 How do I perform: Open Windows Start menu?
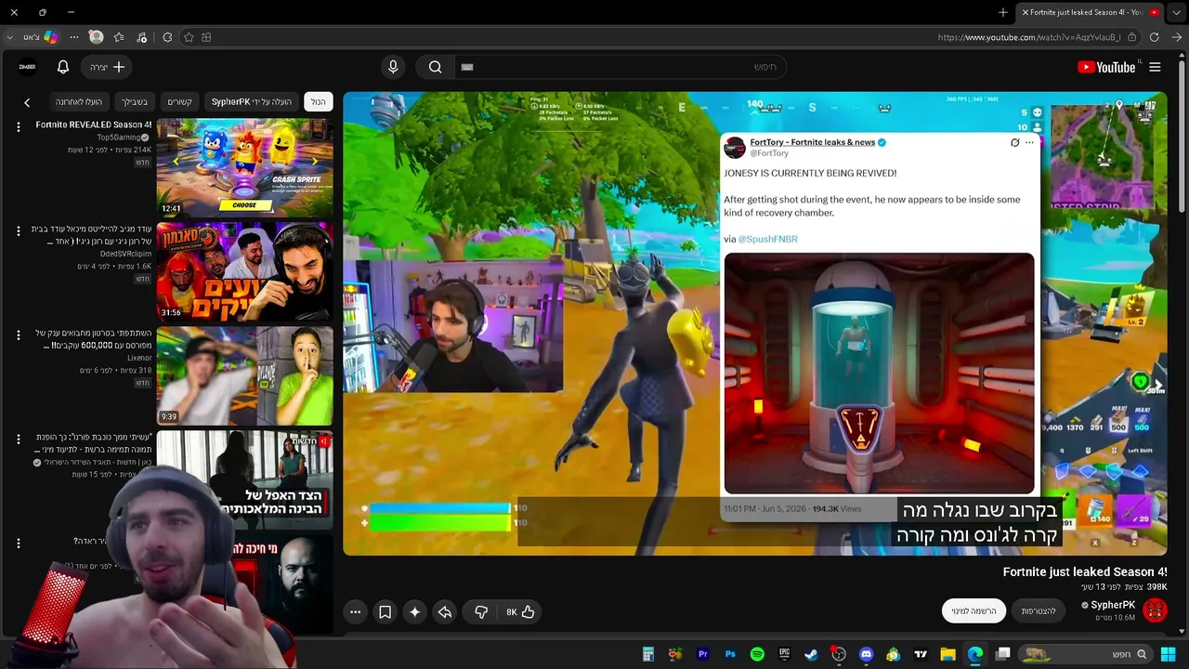click(x=1168, y=654)
